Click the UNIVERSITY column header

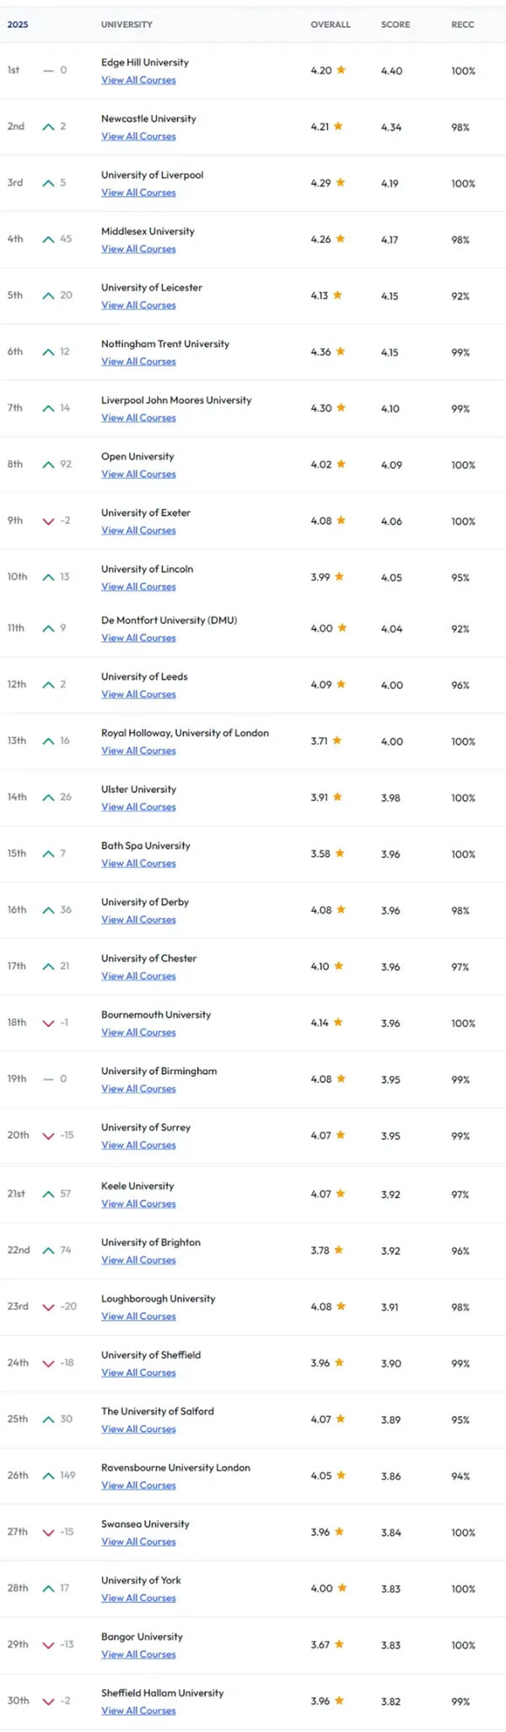(x=126, y=24)
